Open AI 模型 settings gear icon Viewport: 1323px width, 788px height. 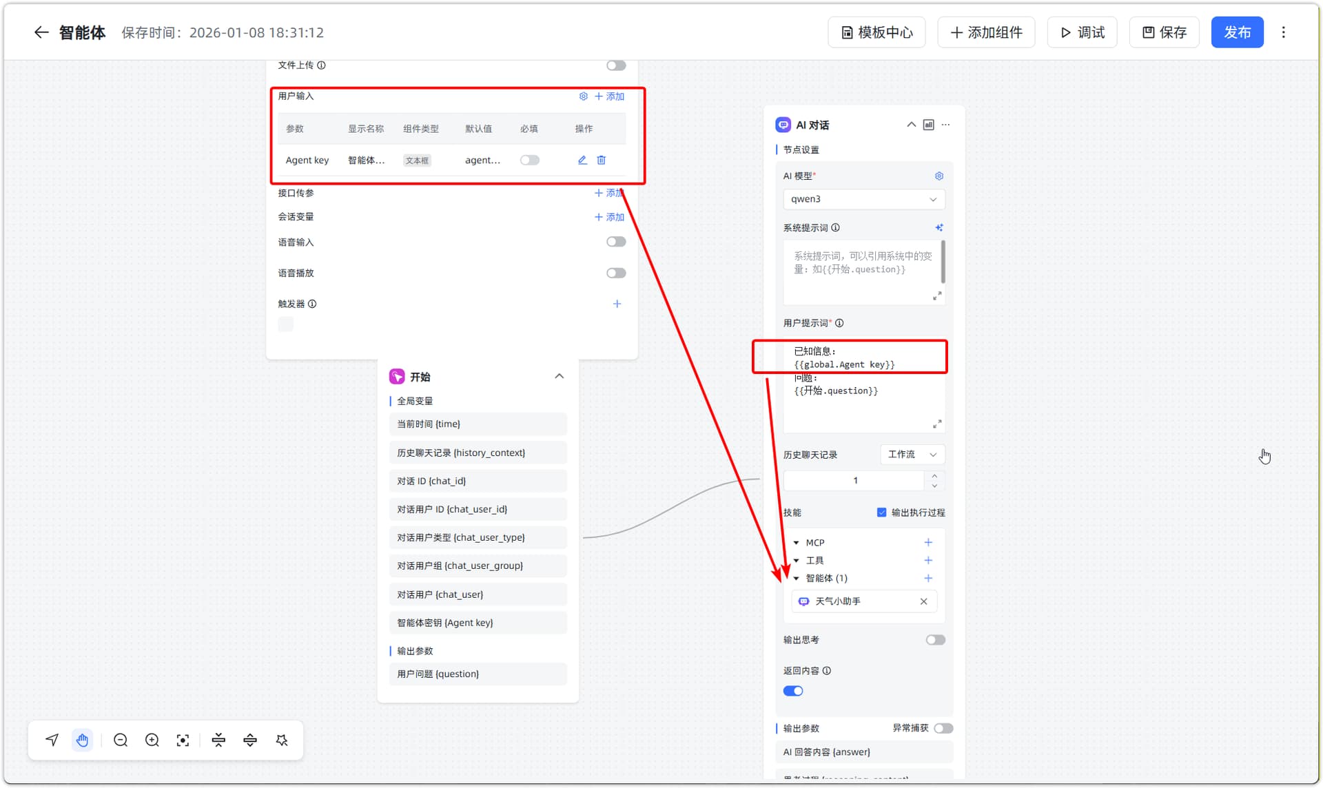click(x=939, y=176)
